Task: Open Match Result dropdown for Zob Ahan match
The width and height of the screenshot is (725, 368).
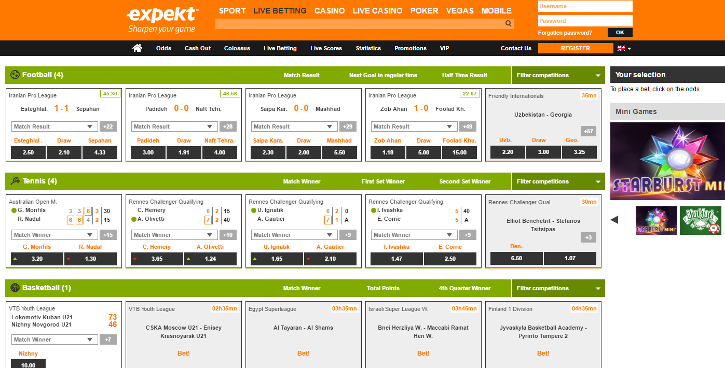Action: coord(414,126)
